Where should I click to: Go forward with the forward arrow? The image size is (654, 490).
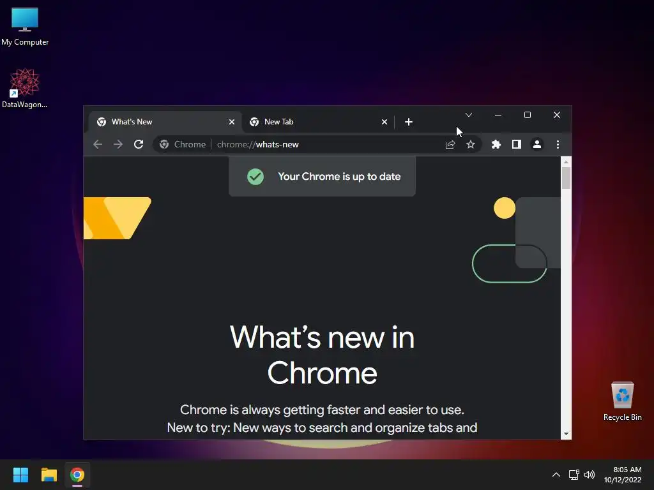pyautogui.click(x=118, y=144)
